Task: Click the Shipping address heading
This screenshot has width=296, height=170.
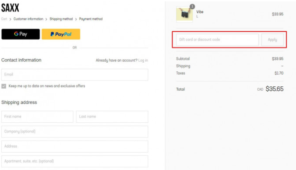Action: (19, 102)
